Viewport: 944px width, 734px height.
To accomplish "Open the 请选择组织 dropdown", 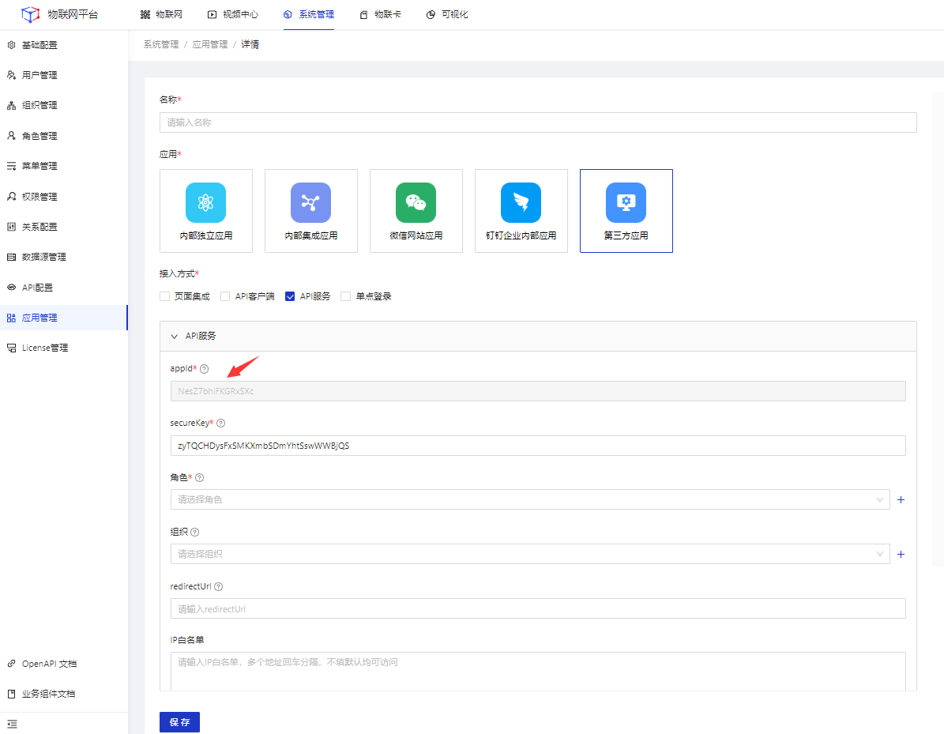I will pyautogui.click(x=529, y=555).
